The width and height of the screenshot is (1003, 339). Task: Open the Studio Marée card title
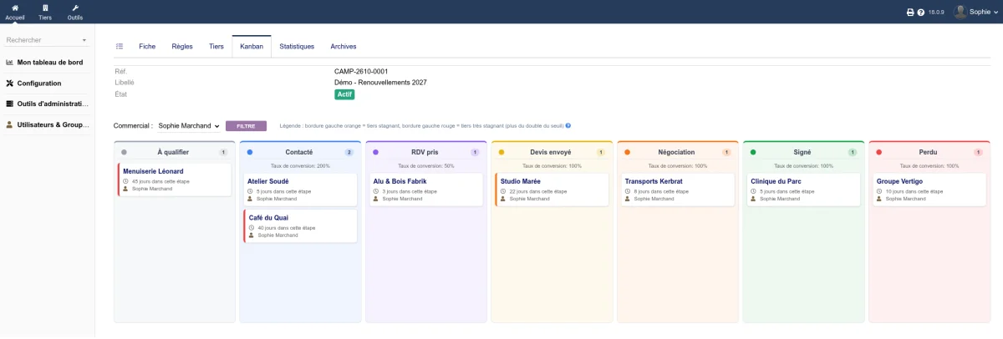coord(522,181)
